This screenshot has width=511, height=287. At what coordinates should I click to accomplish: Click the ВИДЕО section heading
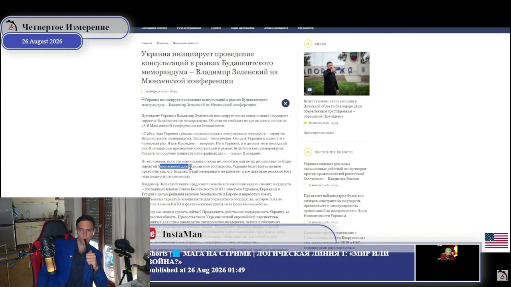[x=320, y=44]
